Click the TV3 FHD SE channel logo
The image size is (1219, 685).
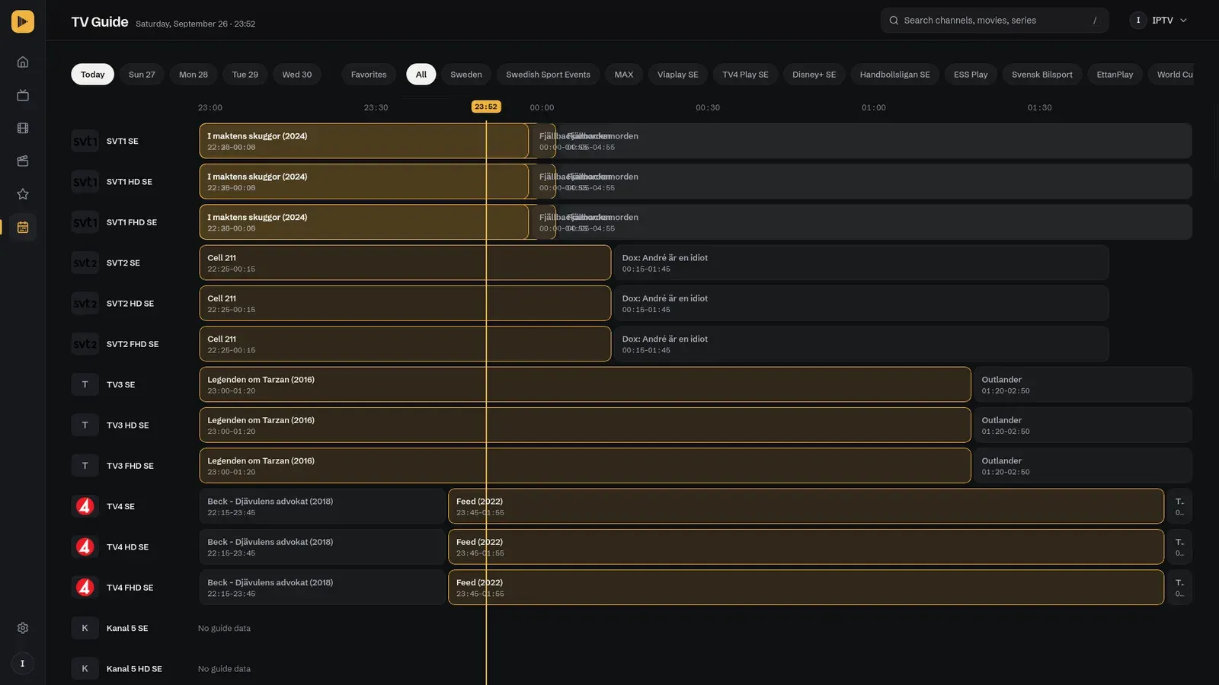(x=85, y=466)
